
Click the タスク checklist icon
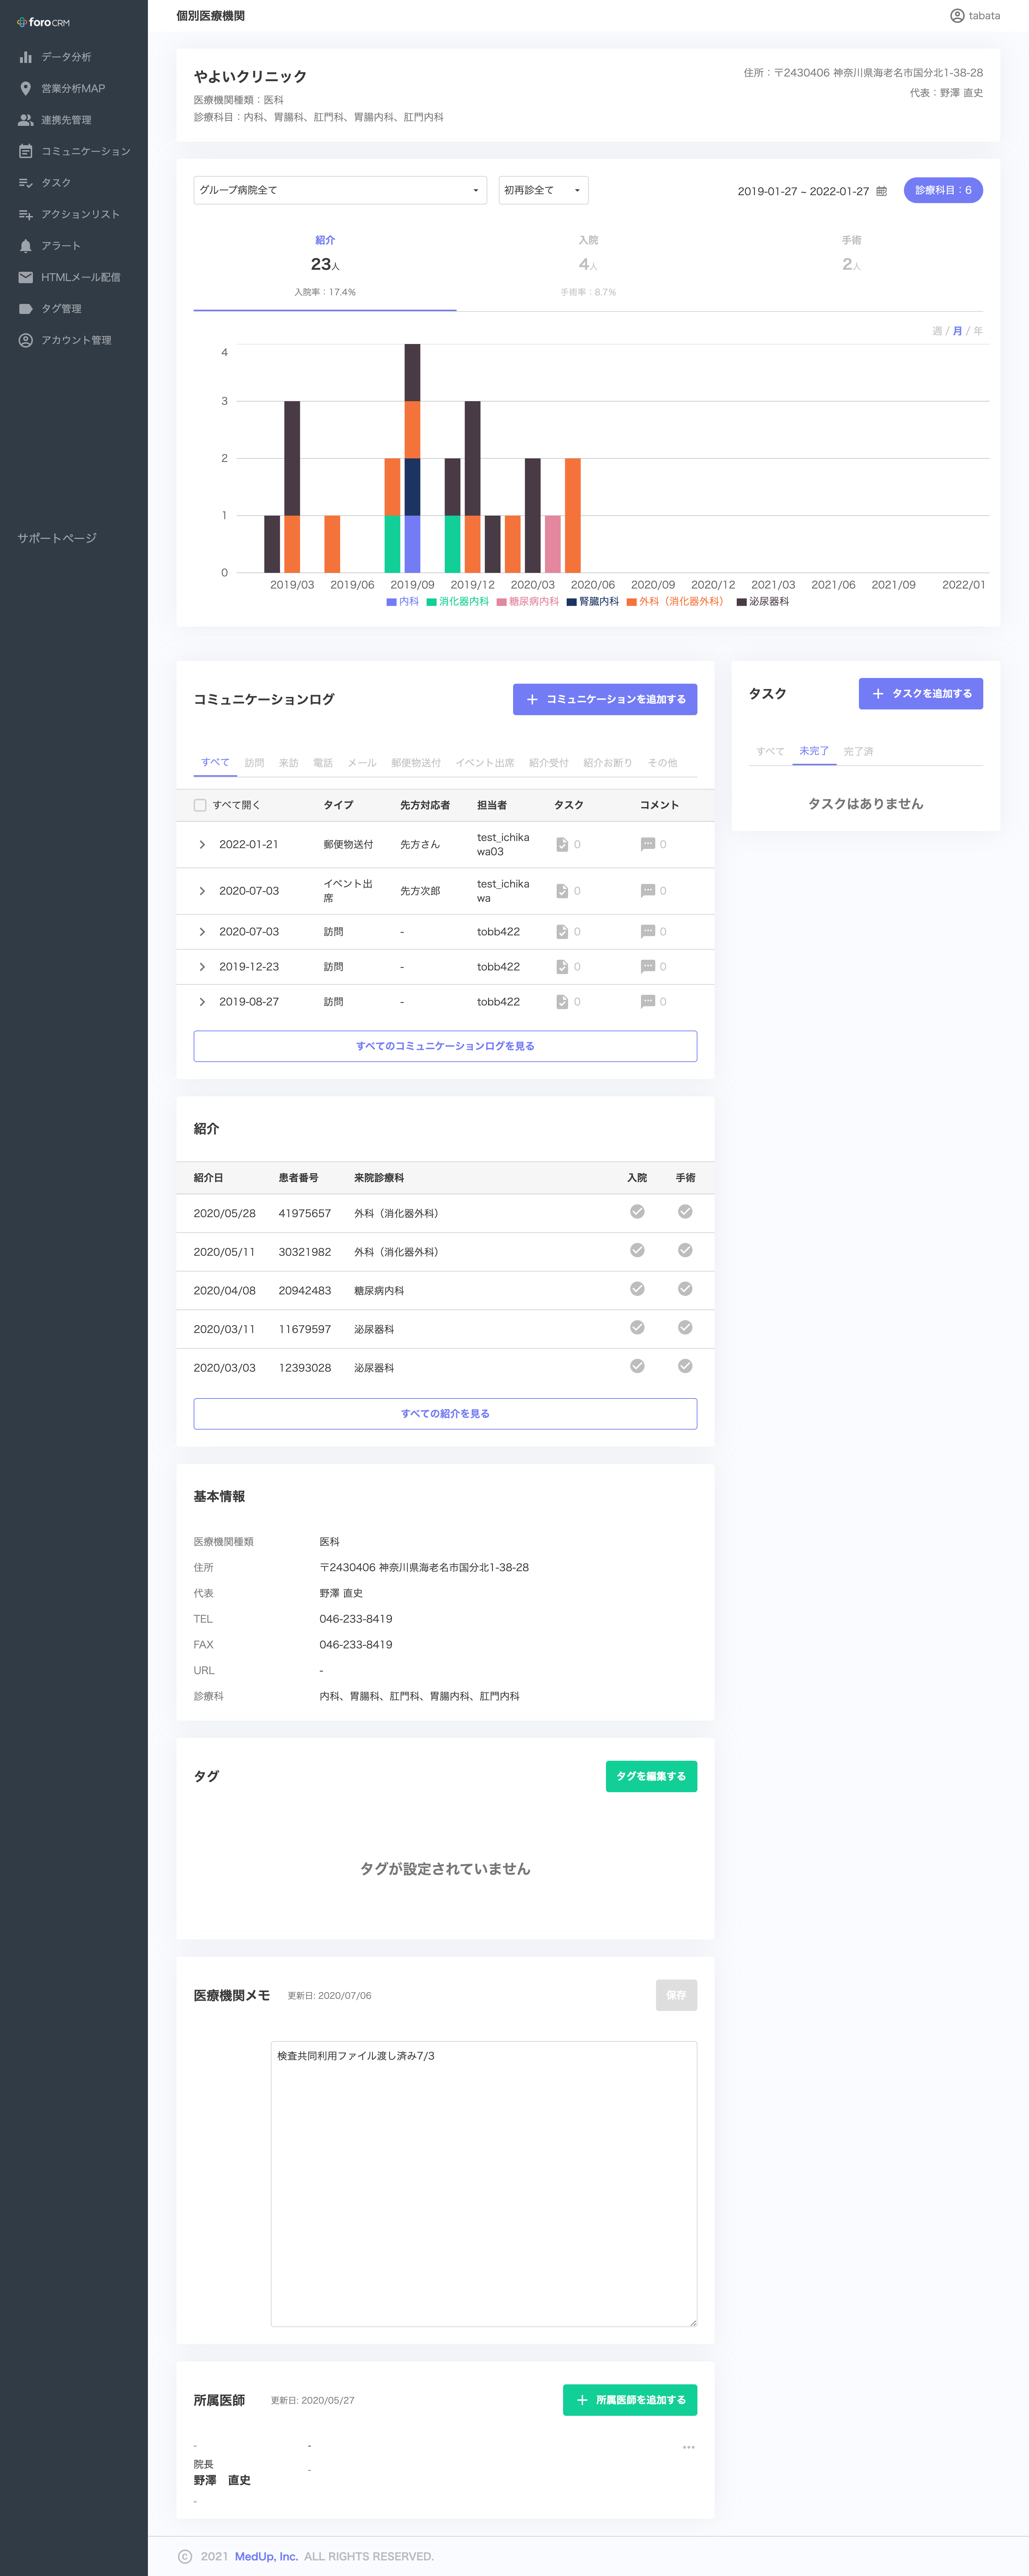click(x=26, y=183)
